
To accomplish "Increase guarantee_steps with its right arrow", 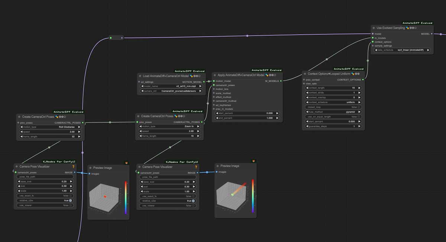I will [x=359, y=126].
